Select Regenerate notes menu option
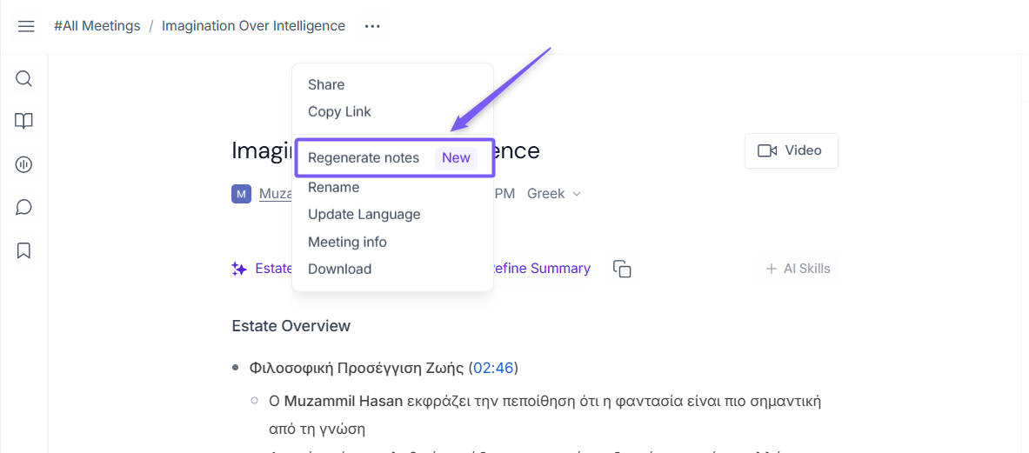The image size is (1029, 453). [364, 157]
